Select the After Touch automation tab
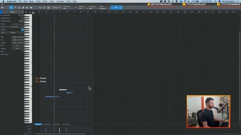The height and width of the screenshot is (135, 241). 66,124
